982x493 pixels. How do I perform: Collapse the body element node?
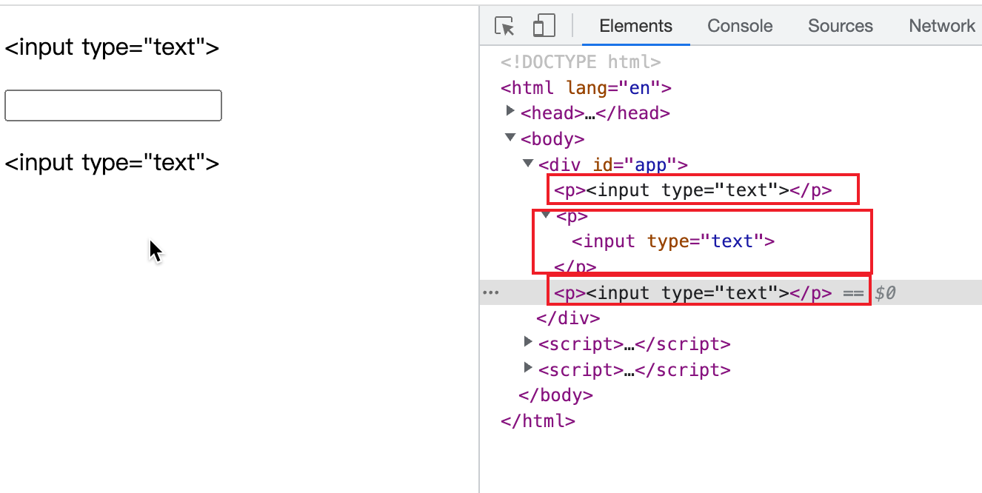(510, 138)
